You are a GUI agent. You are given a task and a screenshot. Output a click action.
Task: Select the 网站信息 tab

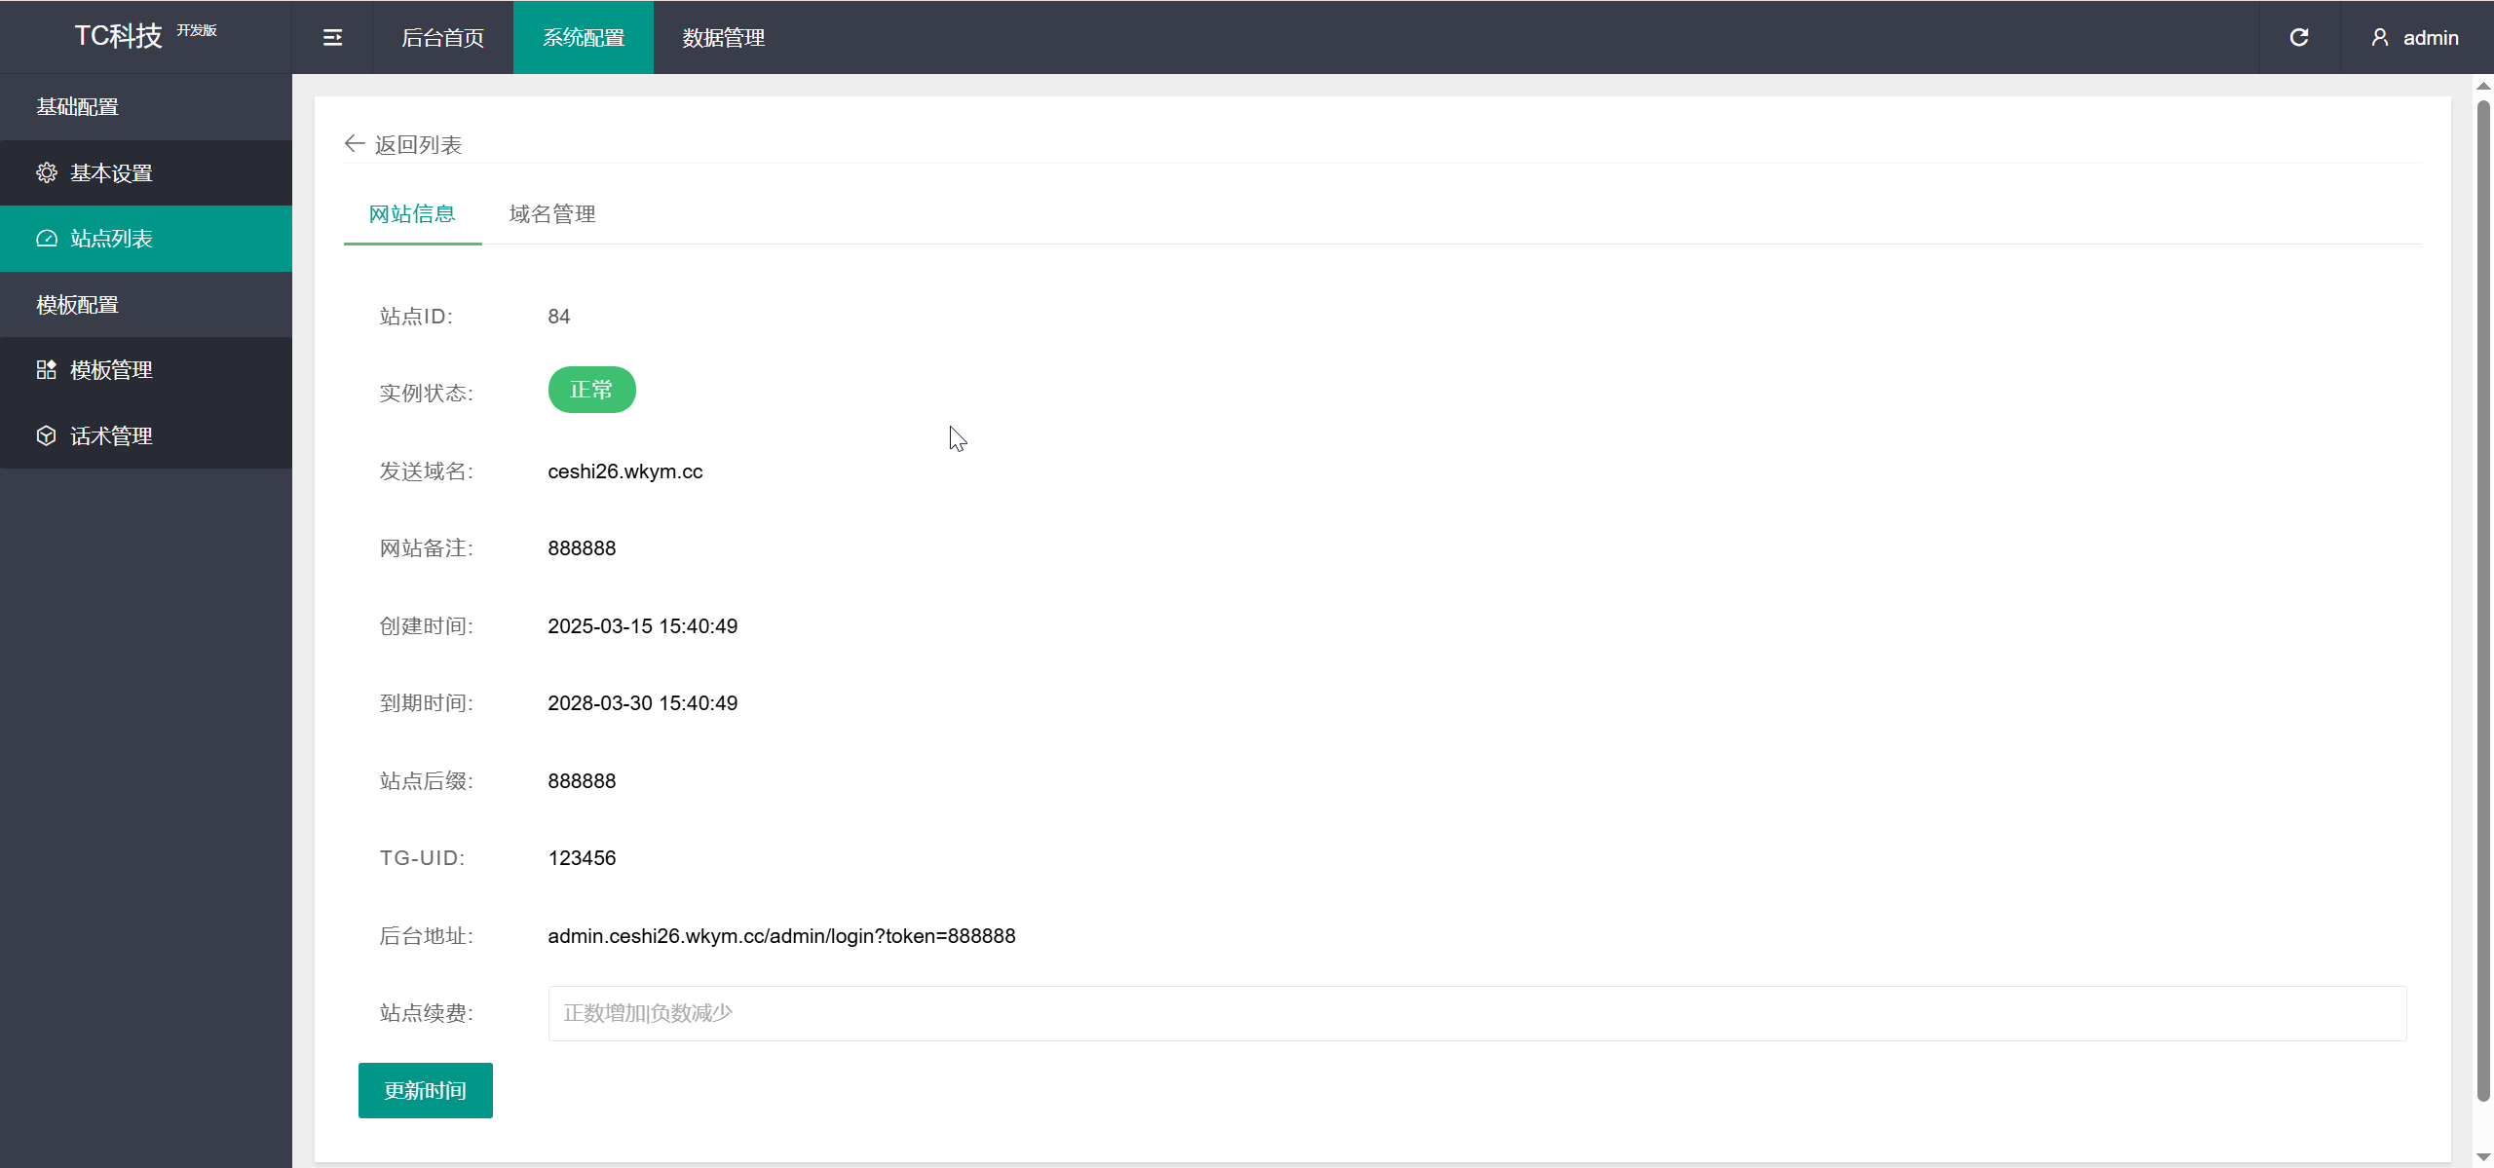[412, 214]
